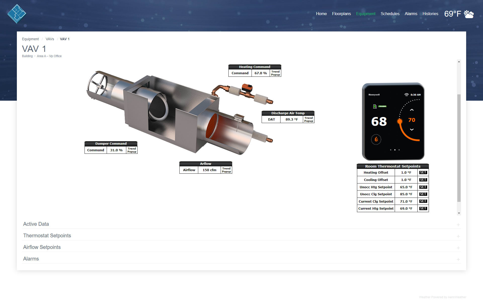
Task: Tap the thermostat down chevron
Action: pos(412,130)
